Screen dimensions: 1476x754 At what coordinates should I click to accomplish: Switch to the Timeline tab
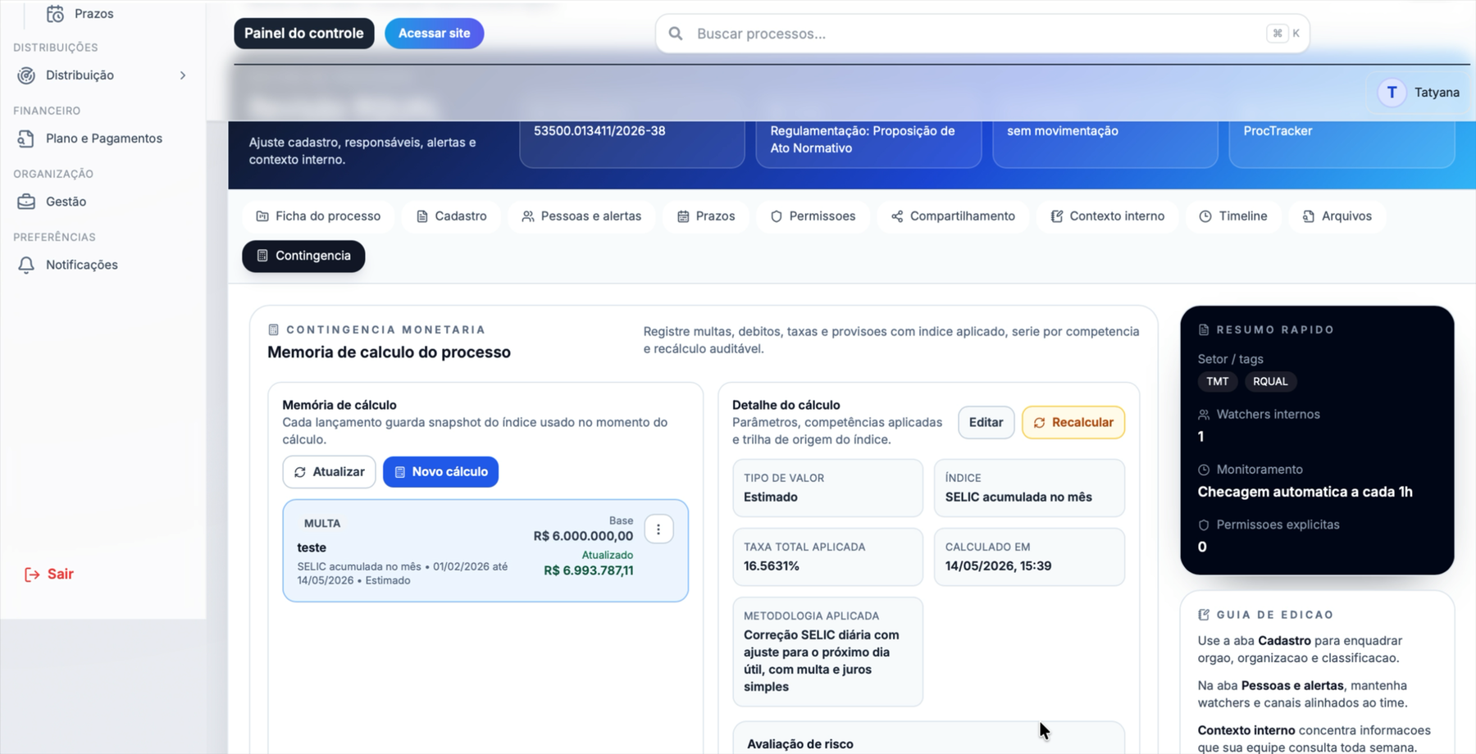click(1233, 216)
